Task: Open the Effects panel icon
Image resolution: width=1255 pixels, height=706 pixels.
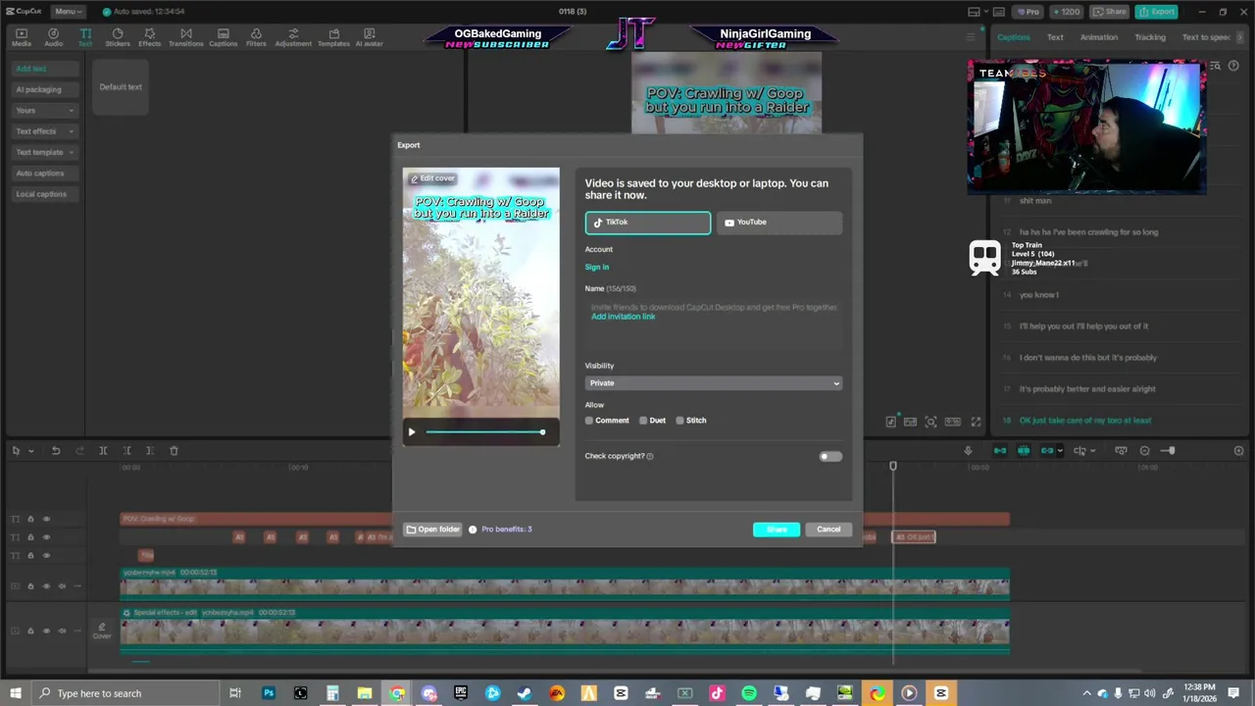Action: point(149,37)
